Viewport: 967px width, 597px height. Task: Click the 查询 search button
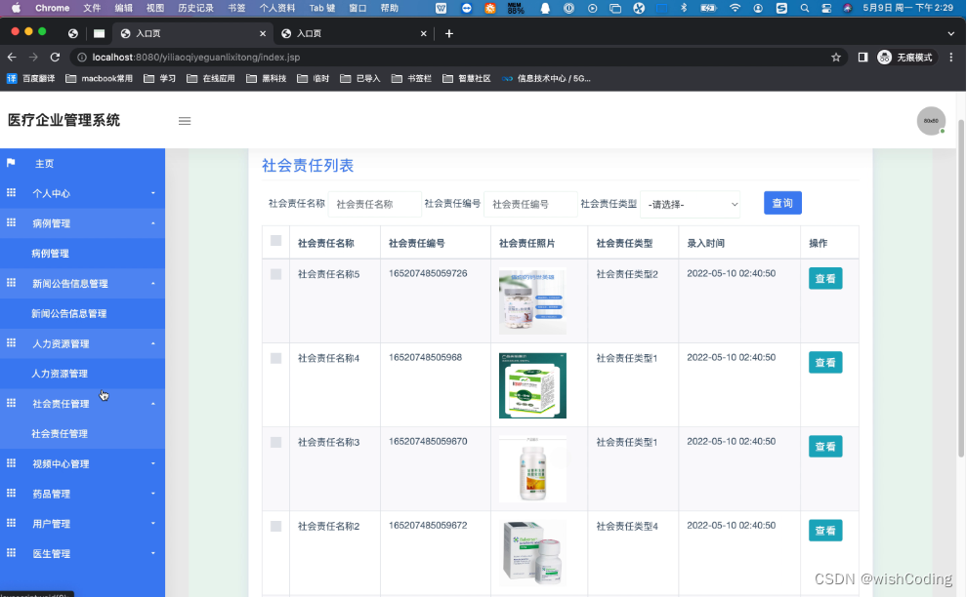[x=781, y=203]
